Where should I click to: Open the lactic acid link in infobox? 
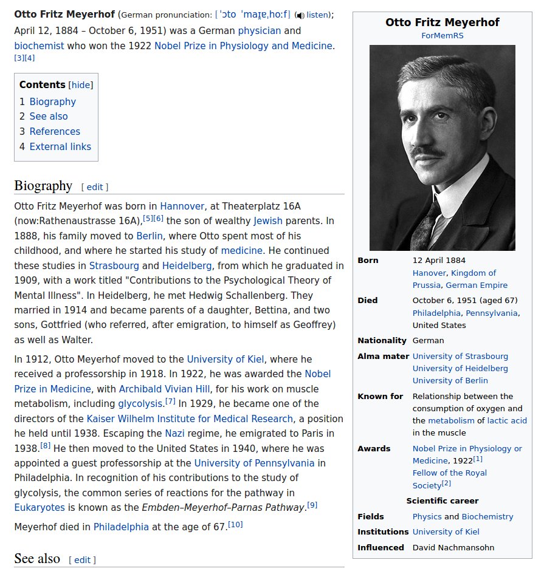(507, 420)
